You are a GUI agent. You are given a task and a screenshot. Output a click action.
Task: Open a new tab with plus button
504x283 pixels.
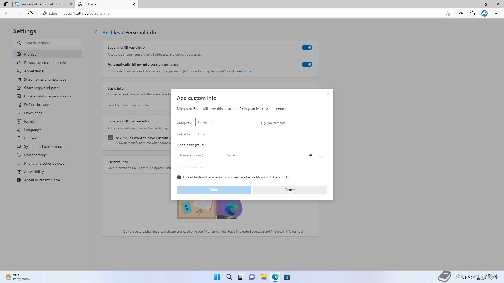pos(143,4)
